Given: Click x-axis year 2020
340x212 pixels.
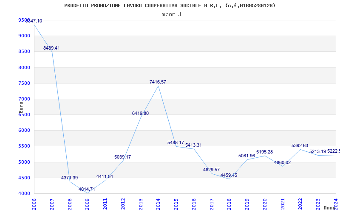Looking at the screenshot, I should pos(265,204).
